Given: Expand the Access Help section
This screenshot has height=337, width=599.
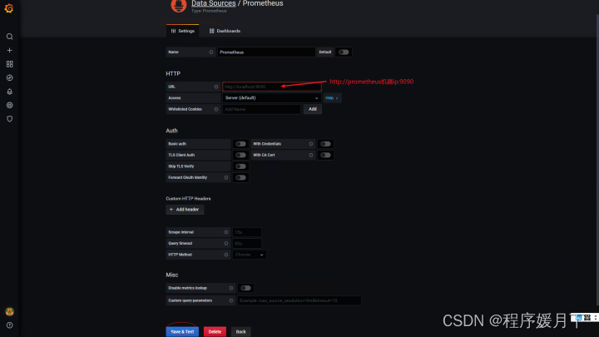Looking at the screenshot, I should point(332,98).
